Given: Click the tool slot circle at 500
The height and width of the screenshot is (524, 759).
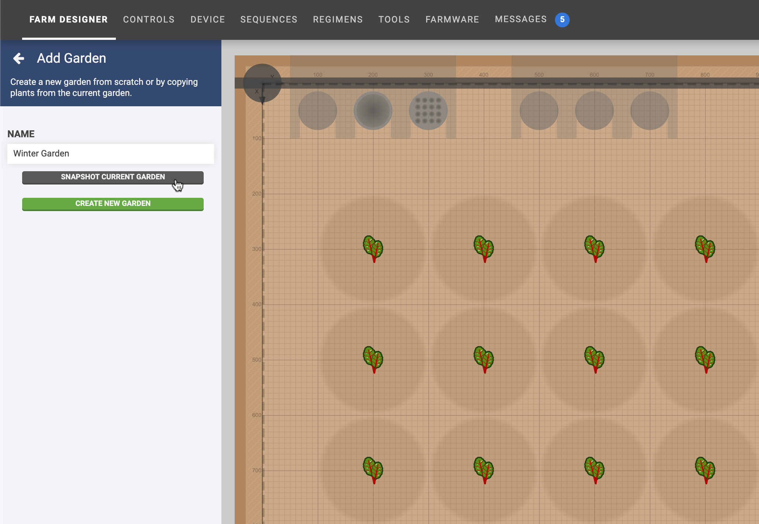Looking at the screenshot, I should [x=539, y=111].
